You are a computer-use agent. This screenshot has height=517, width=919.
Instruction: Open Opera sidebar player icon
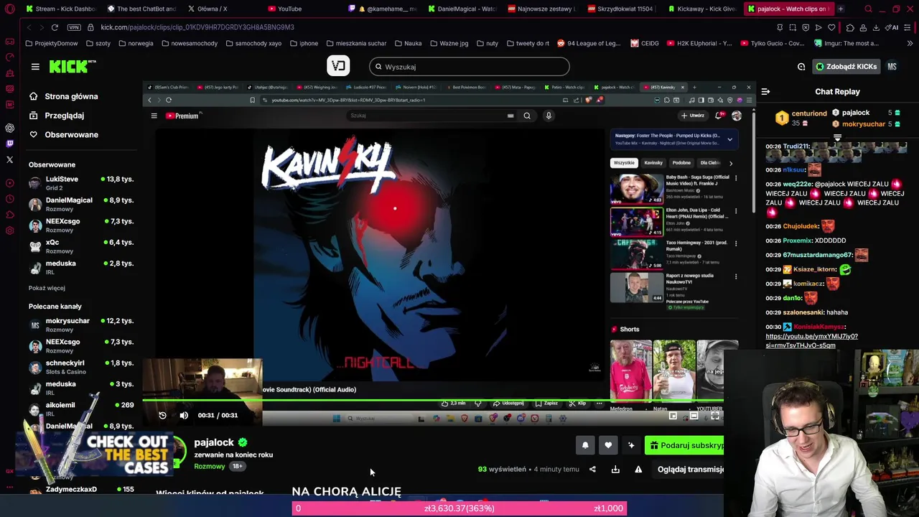point(9,183)
